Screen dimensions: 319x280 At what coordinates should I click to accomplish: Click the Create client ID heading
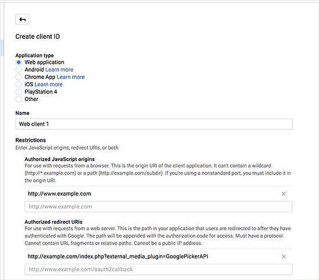[38, 37]
